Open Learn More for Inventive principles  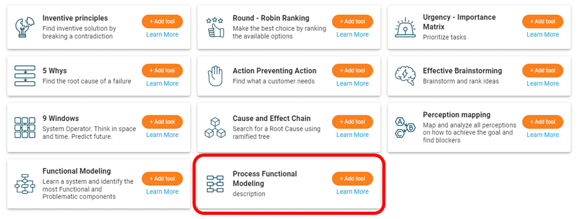pos(162,34)
